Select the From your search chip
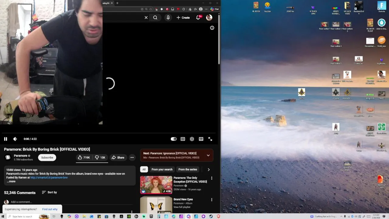389x219 pixels. coord(162,169)
